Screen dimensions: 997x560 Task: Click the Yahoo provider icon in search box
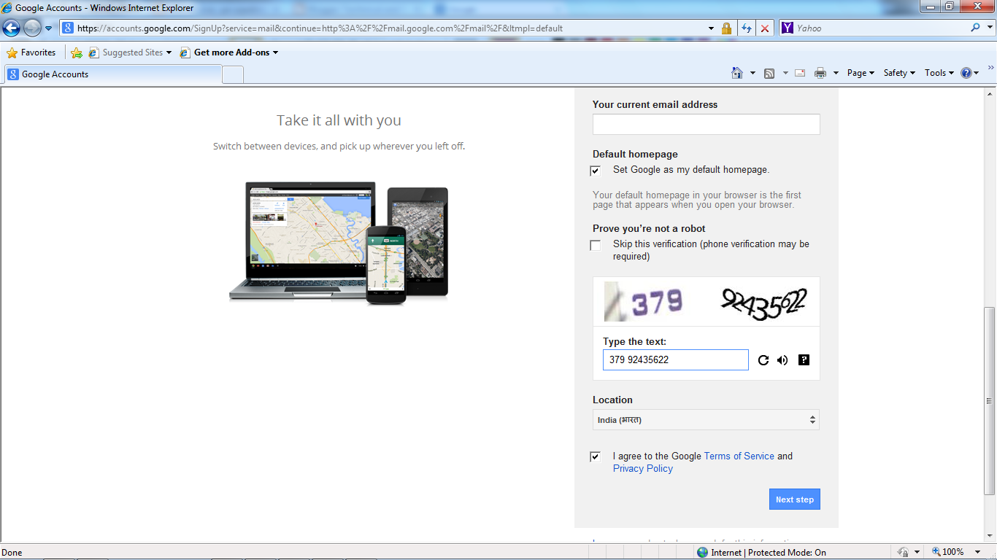click(787, 28)
